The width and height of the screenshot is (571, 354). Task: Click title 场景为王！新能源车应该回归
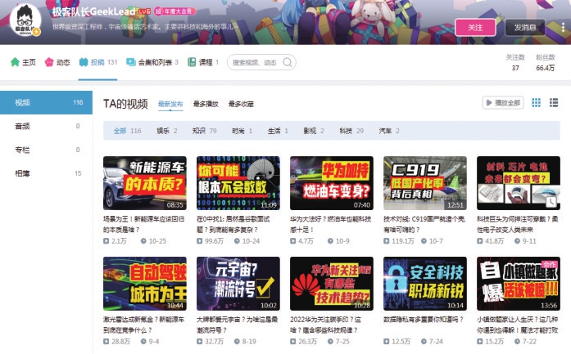coord(144,224)
